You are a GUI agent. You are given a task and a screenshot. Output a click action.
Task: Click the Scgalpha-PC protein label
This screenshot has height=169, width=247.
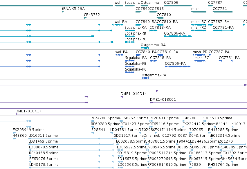click(x=136, y=69)
